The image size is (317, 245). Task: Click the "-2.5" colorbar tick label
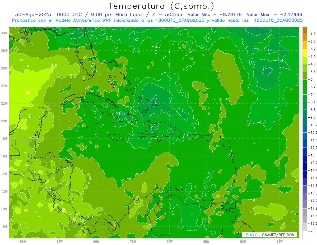312,41
